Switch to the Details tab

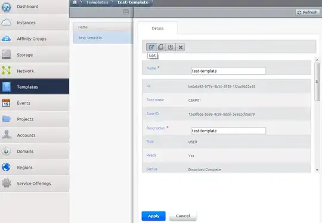(157, 29)
